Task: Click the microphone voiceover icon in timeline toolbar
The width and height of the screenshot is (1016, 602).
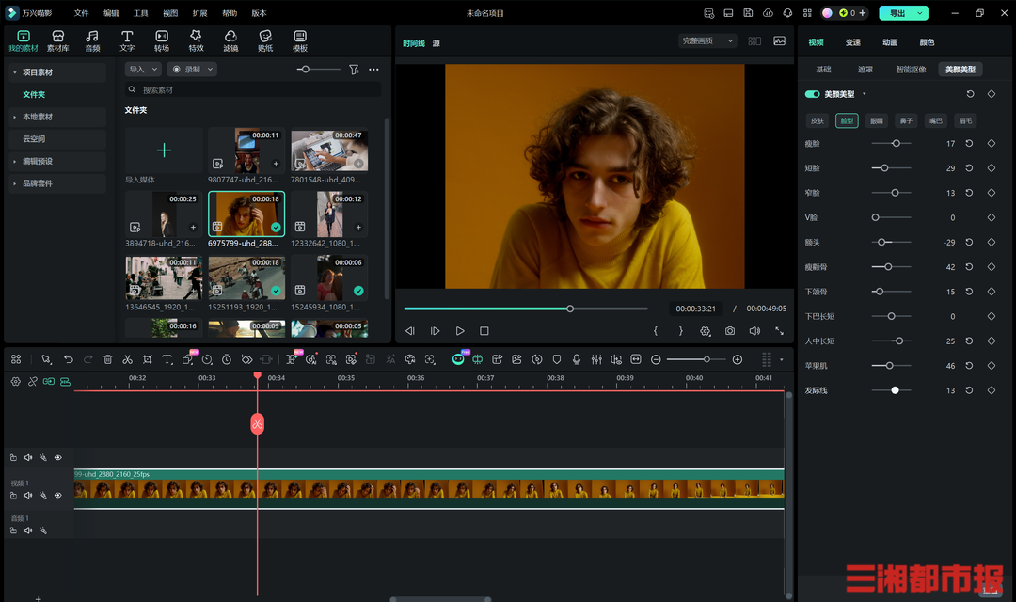Action: [577, 359]
